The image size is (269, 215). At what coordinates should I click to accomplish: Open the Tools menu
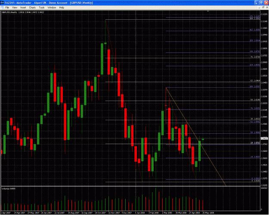click(41, 8)
